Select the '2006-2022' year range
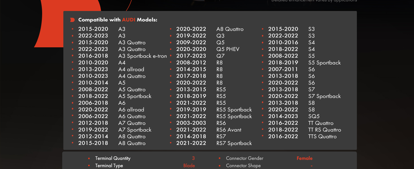This screenshot has width=414, height=169. point(93,116)
